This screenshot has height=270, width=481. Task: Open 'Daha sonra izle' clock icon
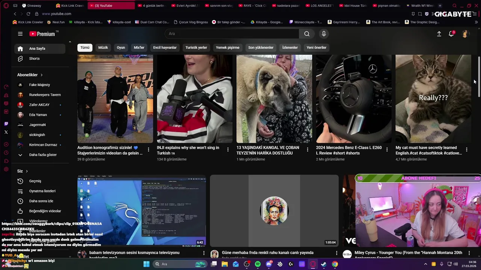20,201
